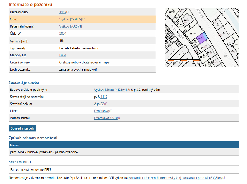Select text zastavěná plocha a nádvoří
247x184 pixels.
coord(78,69)
